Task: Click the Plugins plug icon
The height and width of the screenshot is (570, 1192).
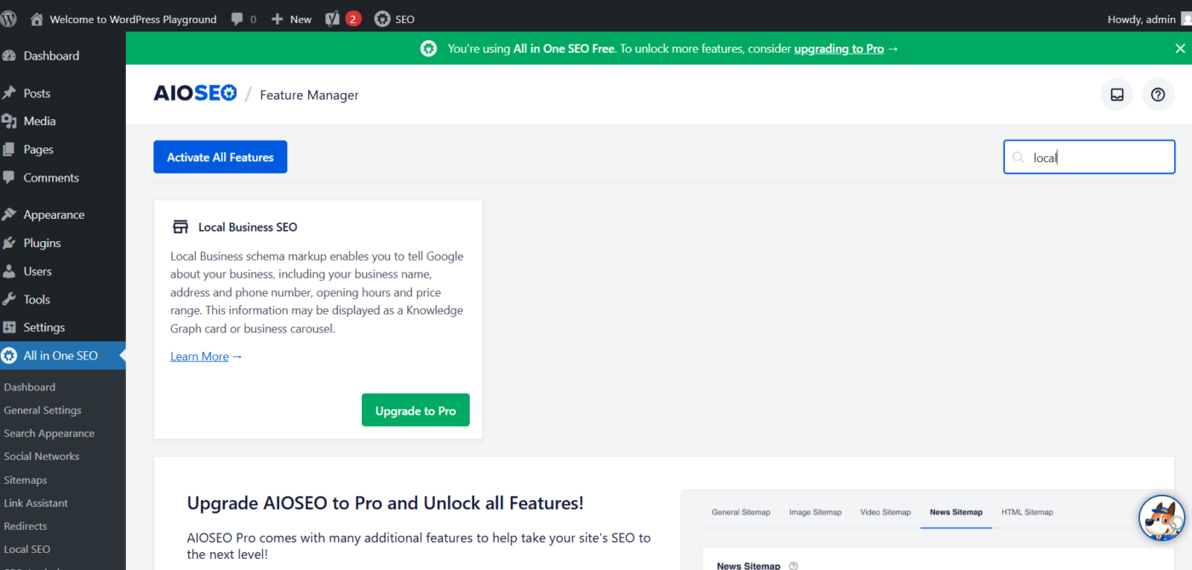Action: [x=9, y=243]
